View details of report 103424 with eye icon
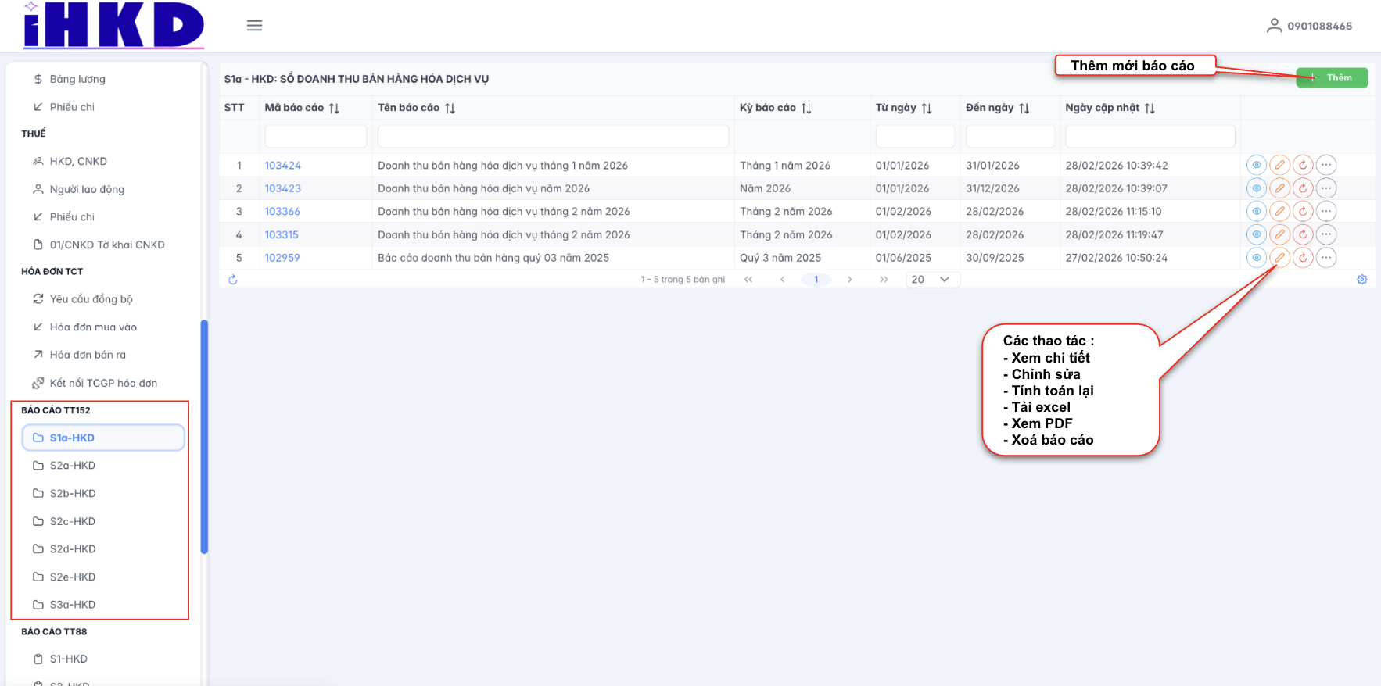The image size is (1381, 686). [x=1256, y=165]
